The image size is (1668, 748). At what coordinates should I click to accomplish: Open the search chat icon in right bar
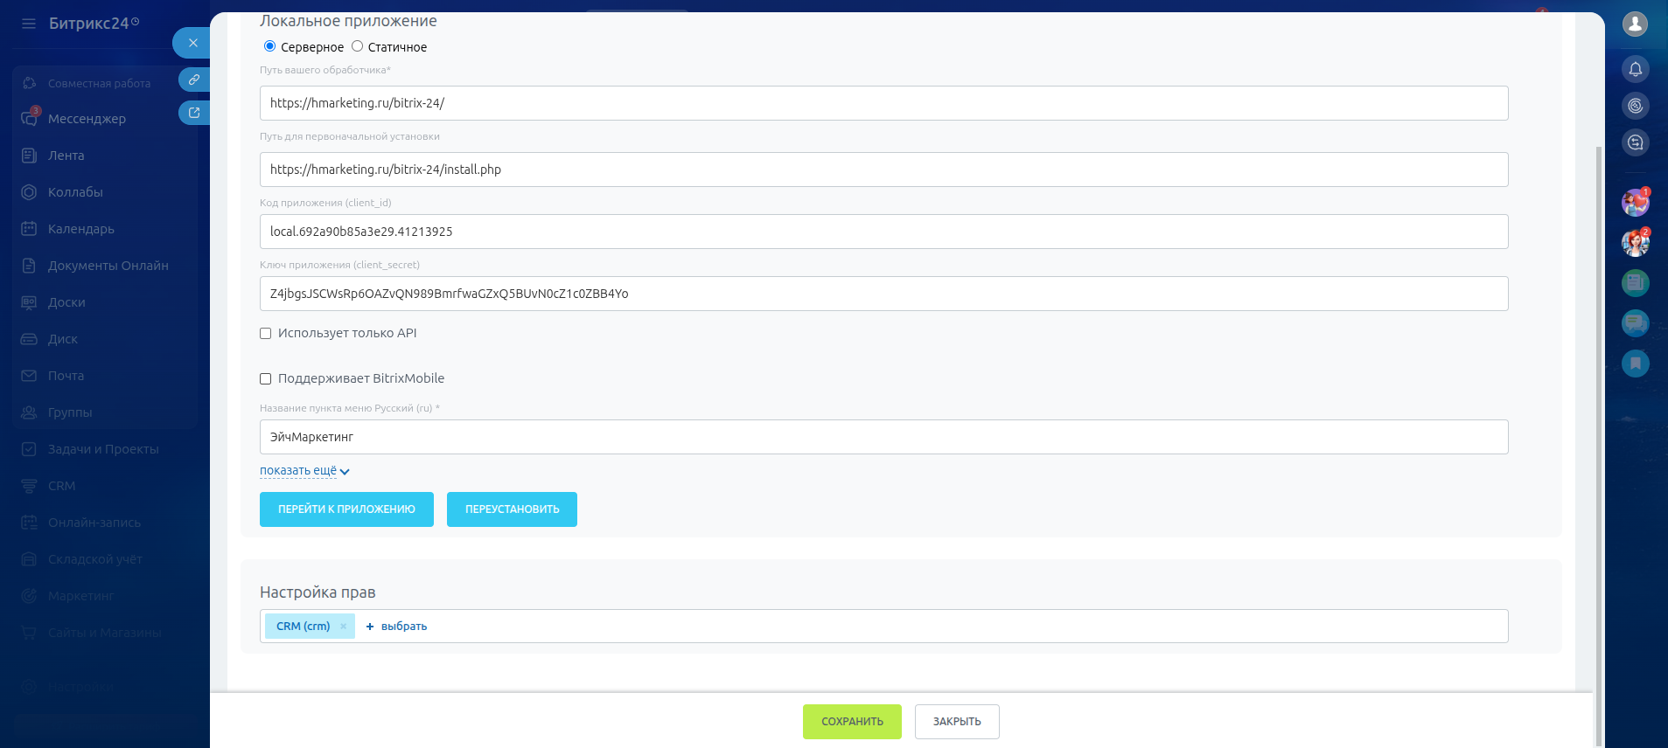point(1635,142)
